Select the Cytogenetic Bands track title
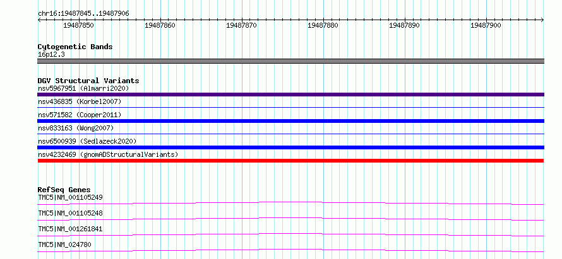The width and height of the screenshot is (562, 259). [75, 47]
